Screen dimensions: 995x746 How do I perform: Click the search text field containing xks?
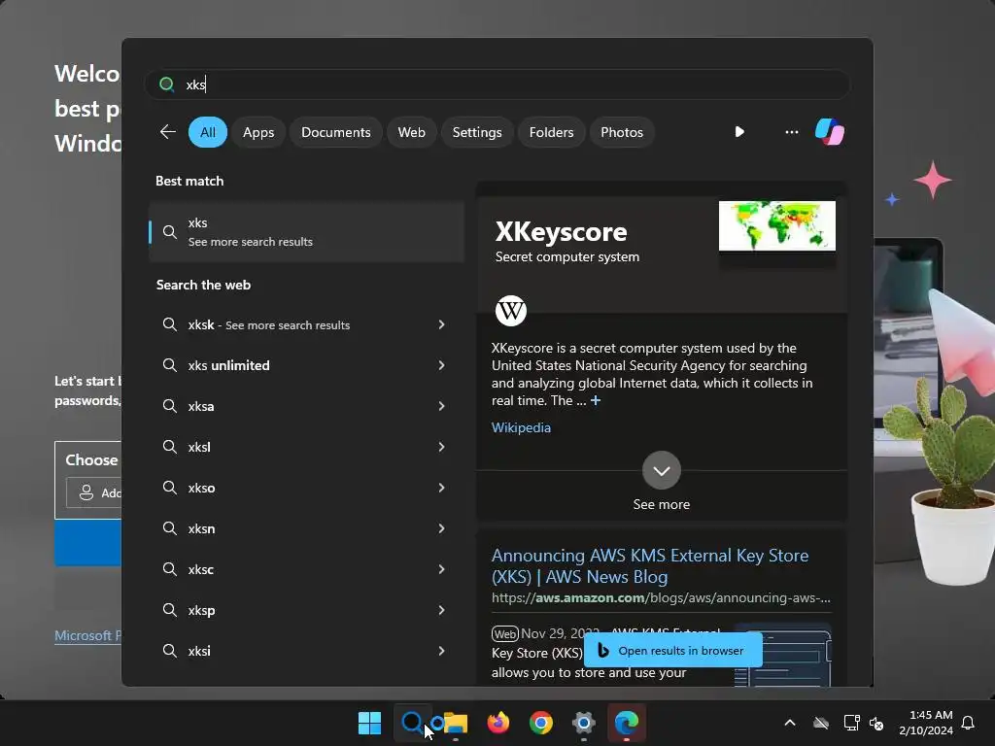point(497,85)
